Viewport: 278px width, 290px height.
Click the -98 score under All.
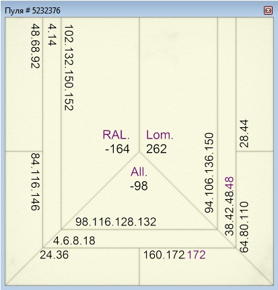(139, 186)
